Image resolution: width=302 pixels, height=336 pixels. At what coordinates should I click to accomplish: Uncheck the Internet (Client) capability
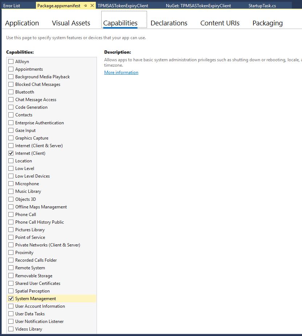pos(11,153)
